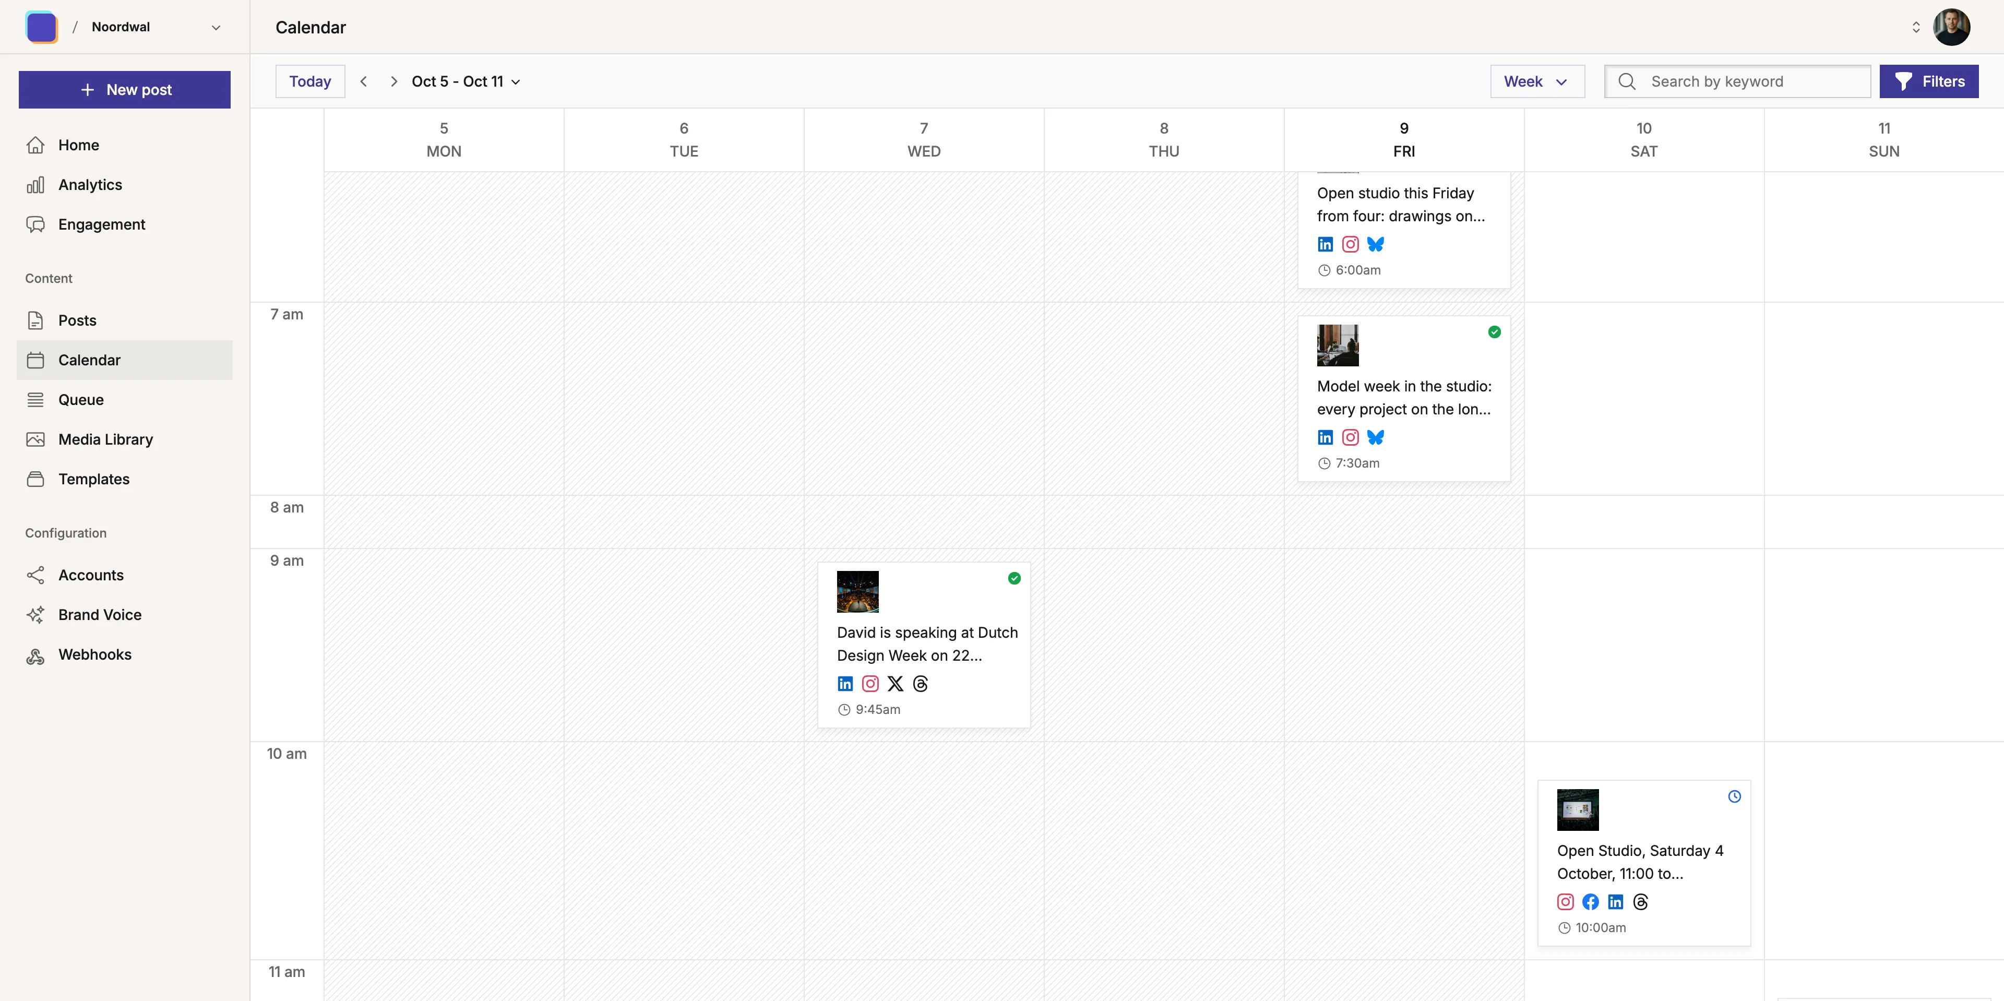Screen dimensions: 2004x1001
Task: Click the Posts document icon
Action: 36,320
